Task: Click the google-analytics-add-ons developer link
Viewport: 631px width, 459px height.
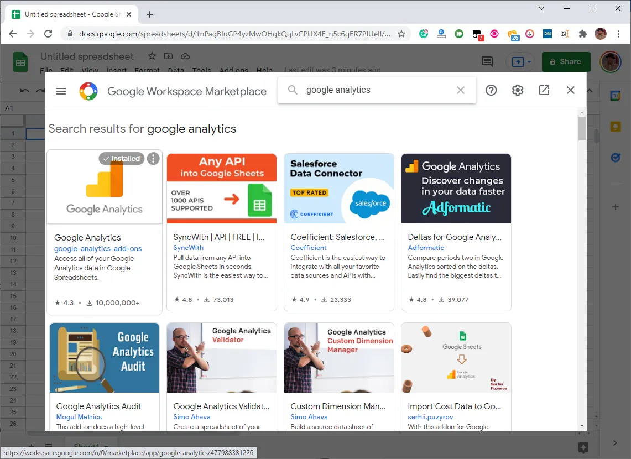Action: [98, 249]
